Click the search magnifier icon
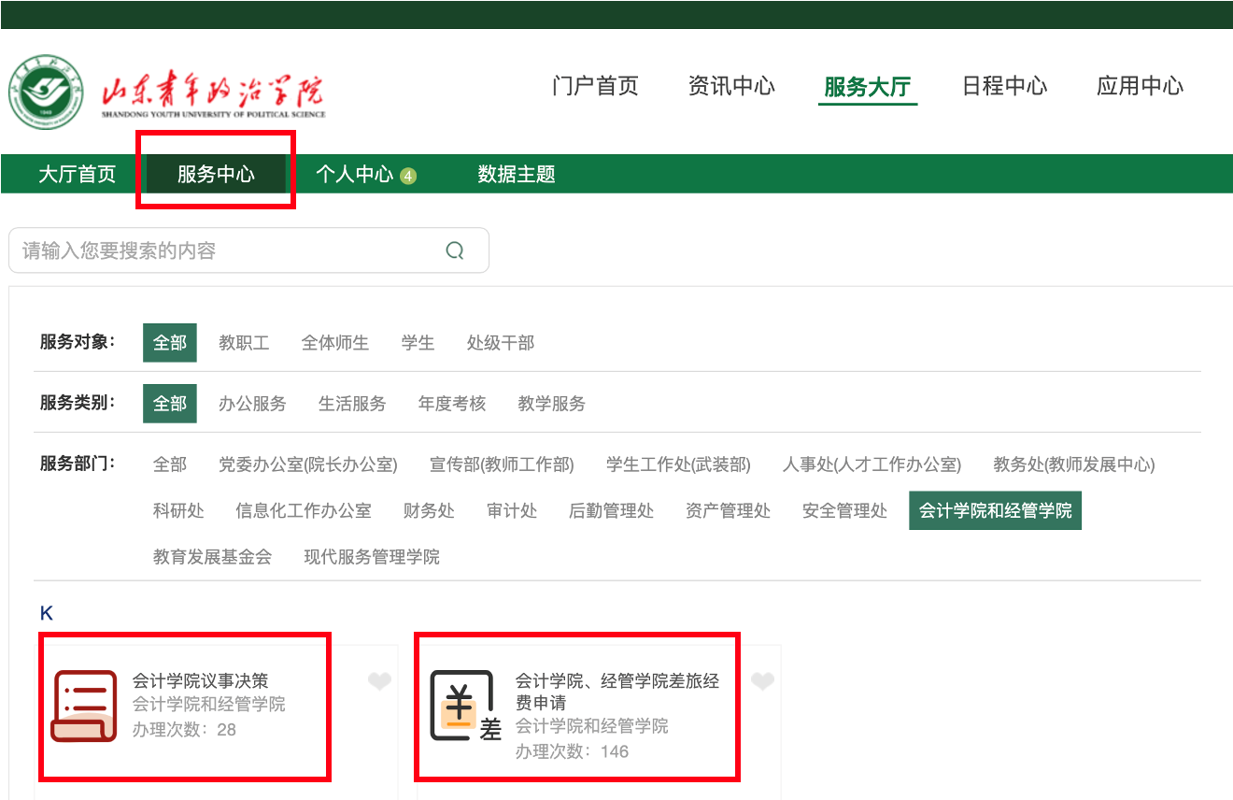Screen dimensions: 1233x800 [x=455, y=250]
